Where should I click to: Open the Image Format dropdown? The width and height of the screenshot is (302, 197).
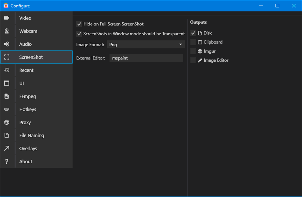click(x=146, y=45)
